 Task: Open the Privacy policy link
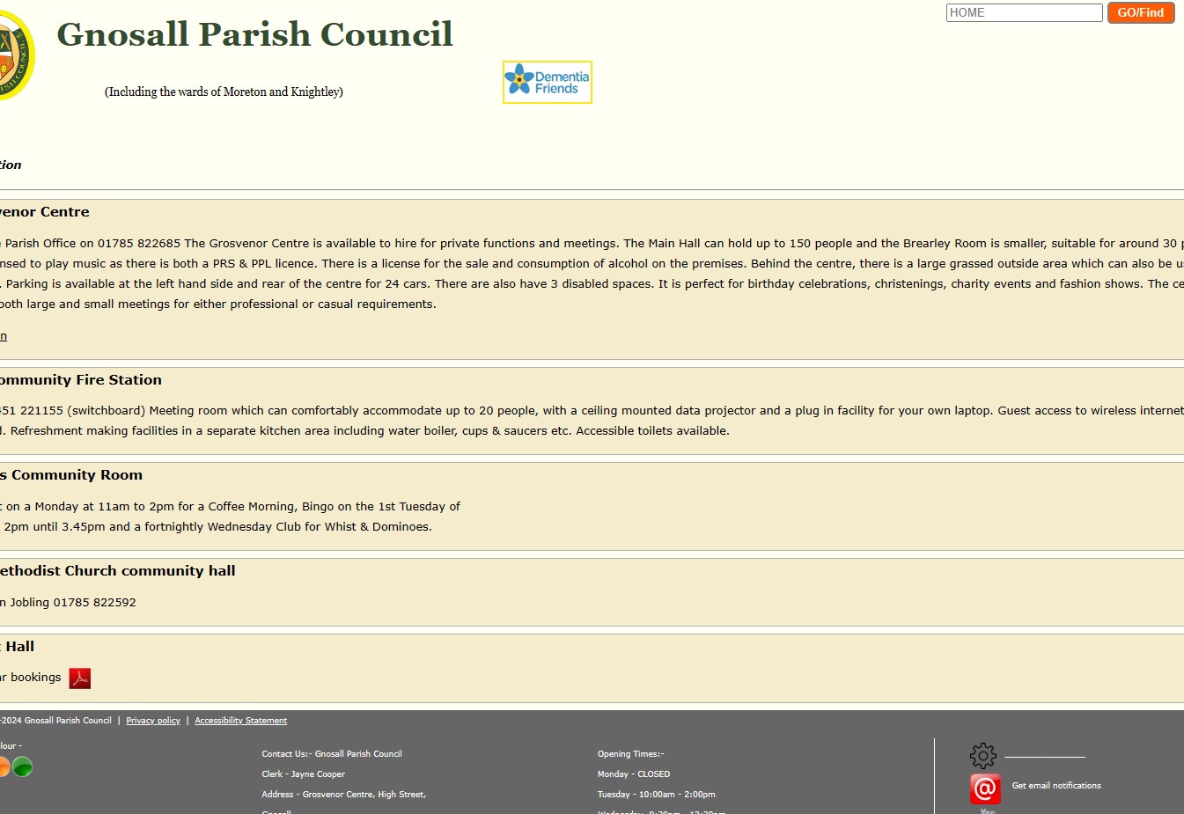click(152, 720)
